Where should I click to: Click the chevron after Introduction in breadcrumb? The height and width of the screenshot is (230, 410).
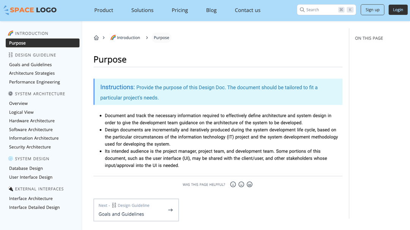[147, 38]
